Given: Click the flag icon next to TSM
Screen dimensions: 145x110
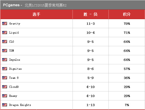Looking at the screenshot, I should coord(5,51).
